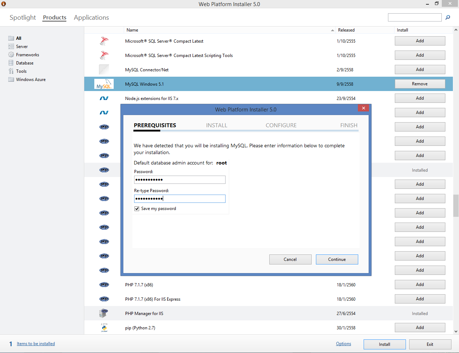Add pip (Python 2.7)
Screen dimensions: 459x353
pos(420,328)
